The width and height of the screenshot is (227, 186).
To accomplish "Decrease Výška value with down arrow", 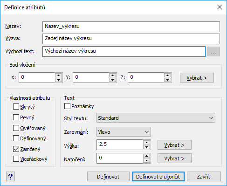I will click(x=146, y=147).
